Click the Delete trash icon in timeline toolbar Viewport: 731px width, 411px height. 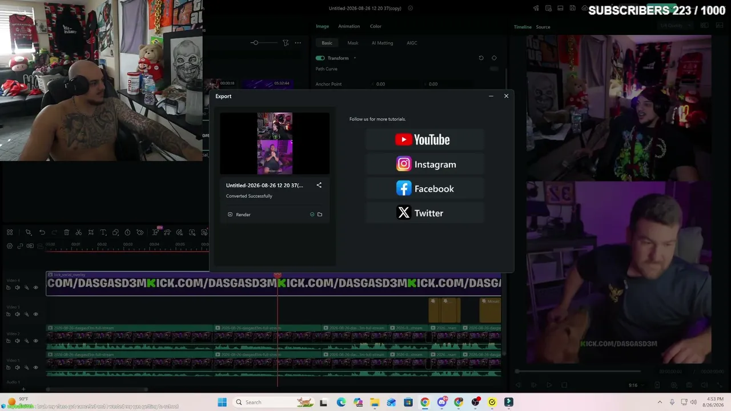[x=66, y=232]
